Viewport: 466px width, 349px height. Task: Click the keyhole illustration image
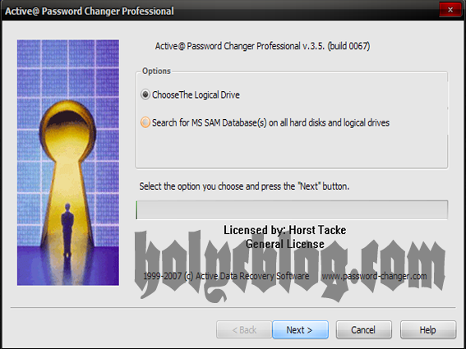68,163
